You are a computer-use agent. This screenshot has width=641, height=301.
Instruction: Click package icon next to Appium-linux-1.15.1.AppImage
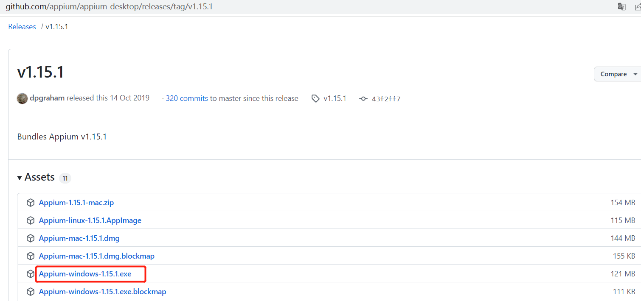coord(30,220)
